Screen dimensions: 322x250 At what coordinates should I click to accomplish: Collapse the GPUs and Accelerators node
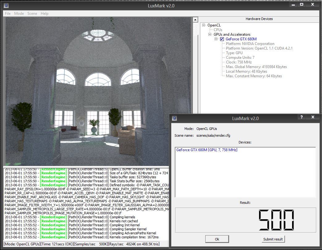pyautogui.click(x=210, y=34)
